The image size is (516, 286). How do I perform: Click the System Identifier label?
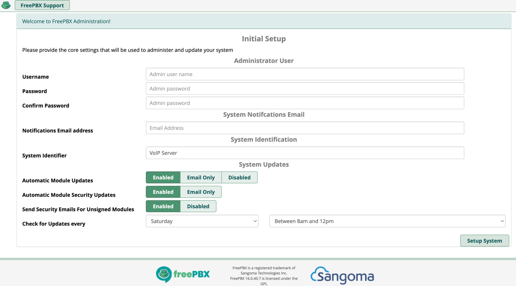click(x=44, y=155)
